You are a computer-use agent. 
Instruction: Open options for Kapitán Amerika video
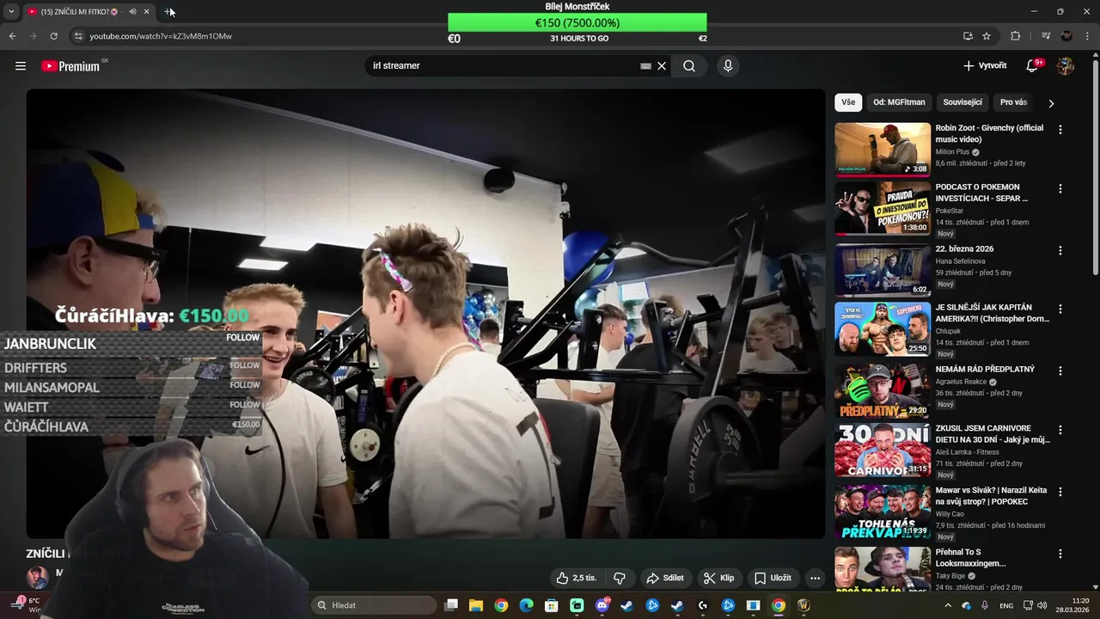tap(1060, 309)
